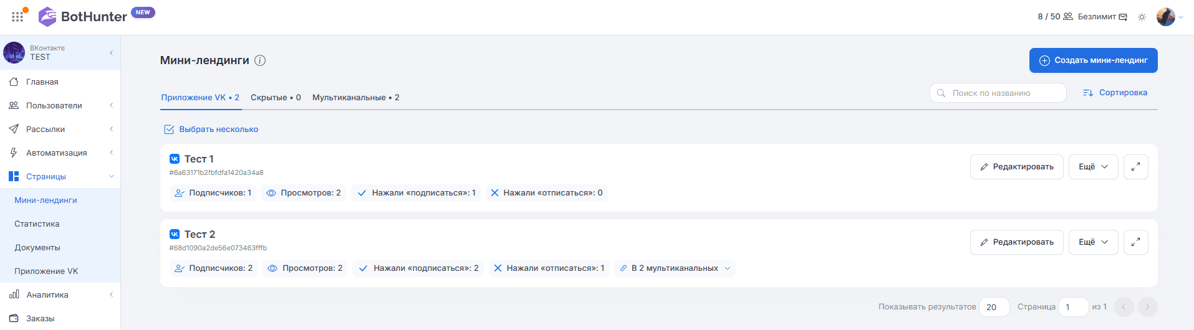
Task: Click the Создать мини-лендинг button
Action: pyautogui.click(x=1093, y=60)
